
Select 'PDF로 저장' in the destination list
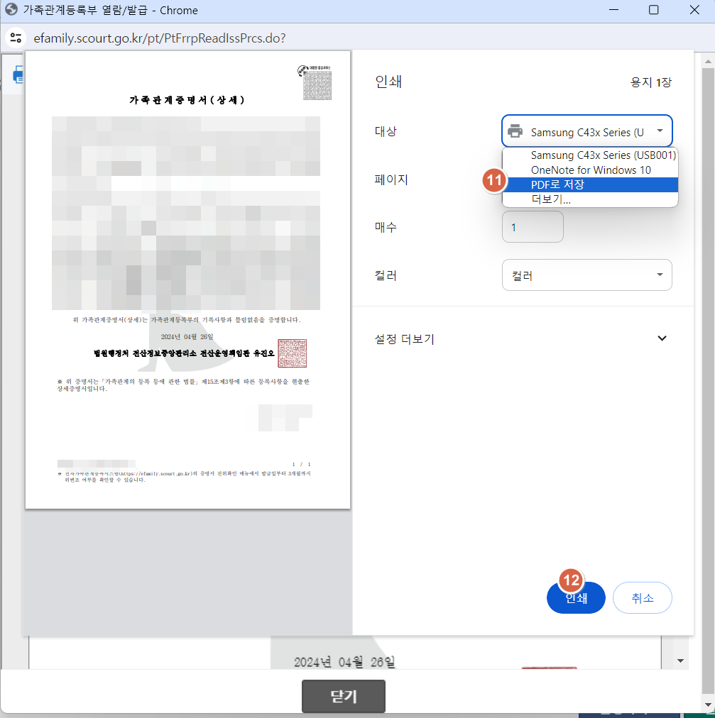(x=590, y=184)
